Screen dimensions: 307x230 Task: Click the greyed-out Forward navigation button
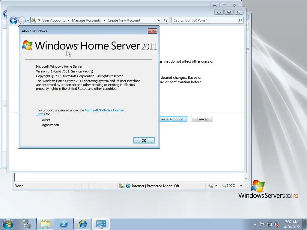pos(22,20)
